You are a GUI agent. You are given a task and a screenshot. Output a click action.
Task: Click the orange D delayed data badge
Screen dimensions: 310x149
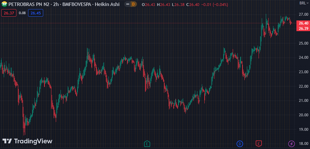tap(134, 4)
